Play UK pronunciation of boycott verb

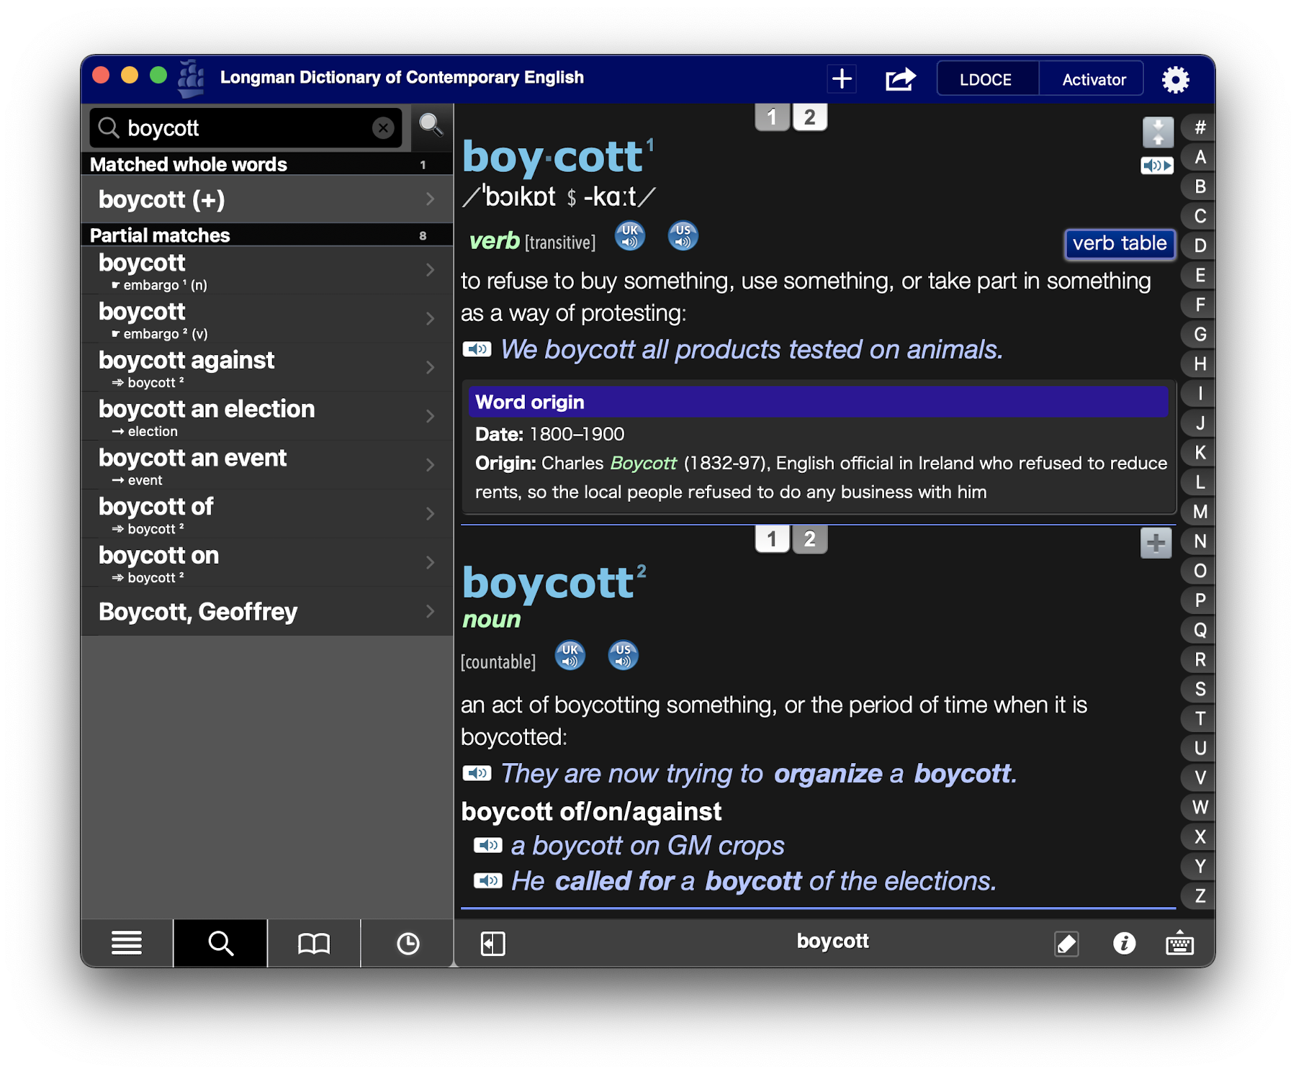[x=630, y=236]
